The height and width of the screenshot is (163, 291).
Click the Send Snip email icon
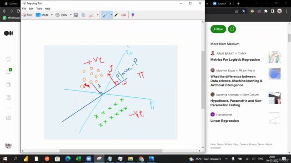click(x=91, y=15)
